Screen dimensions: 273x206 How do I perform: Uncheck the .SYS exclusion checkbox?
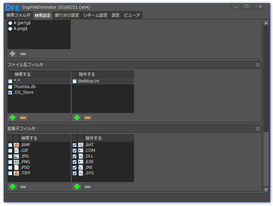click(75, 173)
